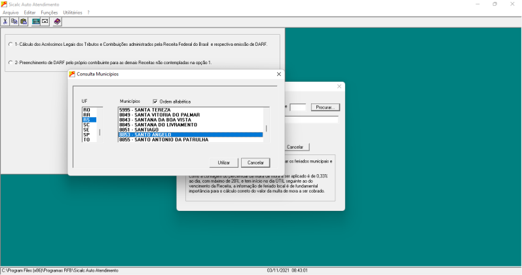
Task: Click the Paste clipboard toolbar icon
Action: [x=24, y=22]
